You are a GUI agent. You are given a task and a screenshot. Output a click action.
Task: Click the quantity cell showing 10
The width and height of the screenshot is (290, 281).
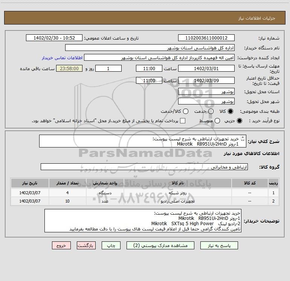[67, 201]
